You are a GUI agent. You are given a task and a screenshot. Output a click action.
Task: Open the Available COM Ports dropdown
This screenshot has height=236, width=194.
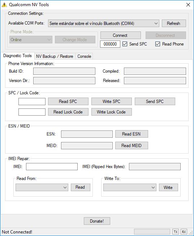click(104, 23)
